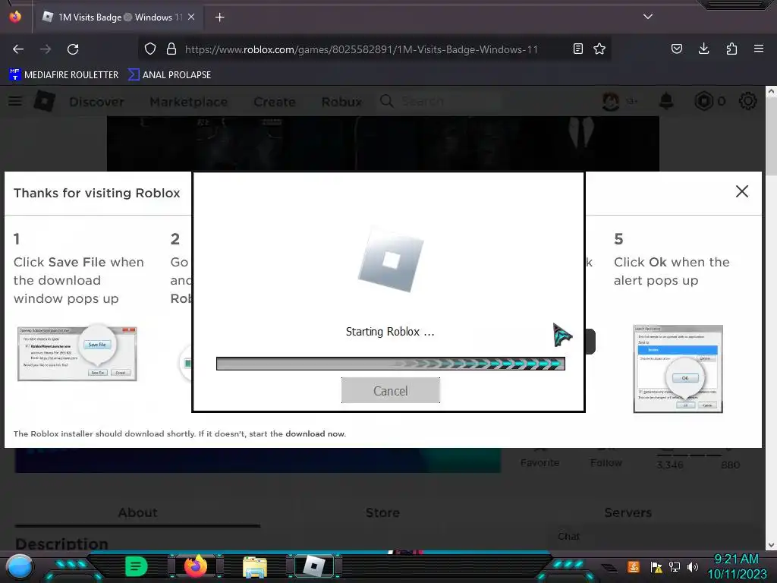Close the Thanks for visiting Roblox dialog
This screenshot has height=583, width=777.
click(x=742, y=191)
